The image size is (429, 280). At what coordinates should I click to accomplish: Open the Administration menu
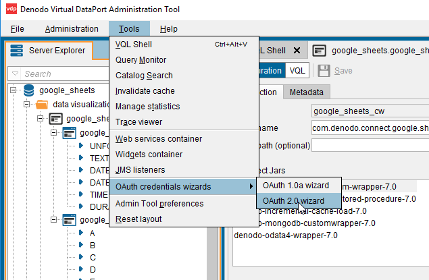72,29
